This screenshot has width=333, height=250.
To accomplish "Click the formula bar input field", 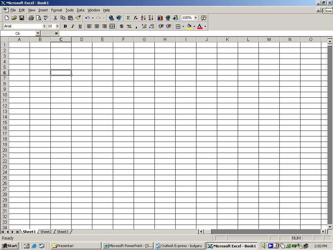I will tap(196, 34).
